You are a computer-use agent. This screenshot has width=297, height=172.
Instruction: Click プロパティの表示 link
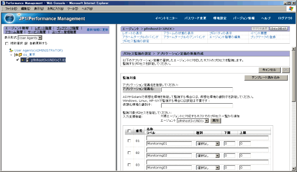click(221, 33)
